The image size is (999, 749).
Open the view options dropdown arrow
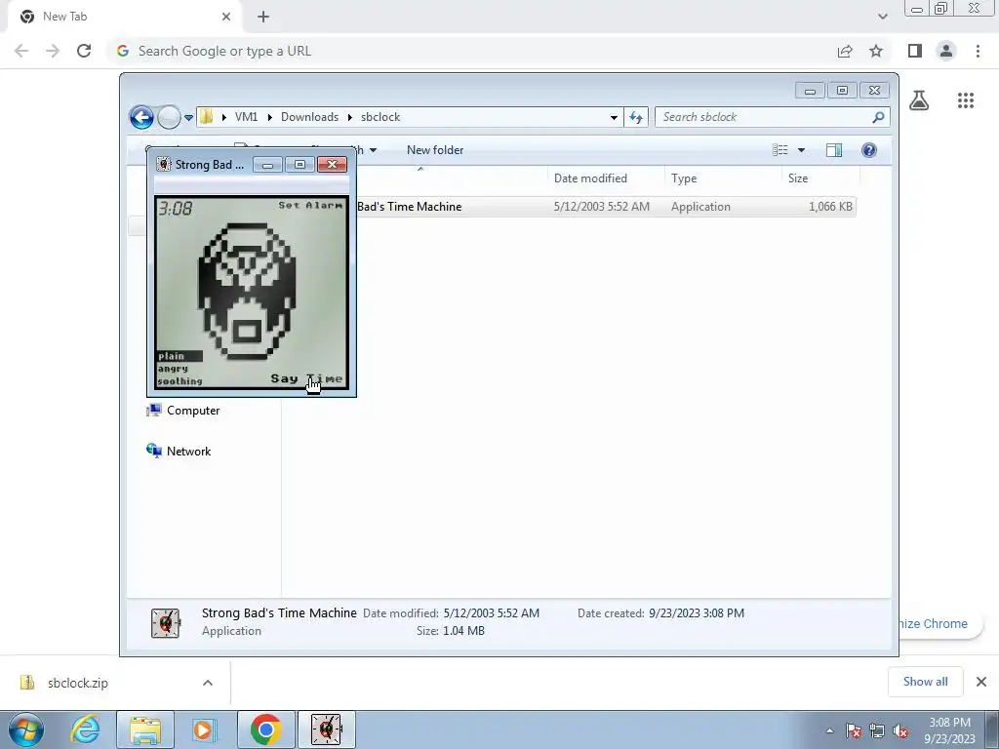[802, 150]
